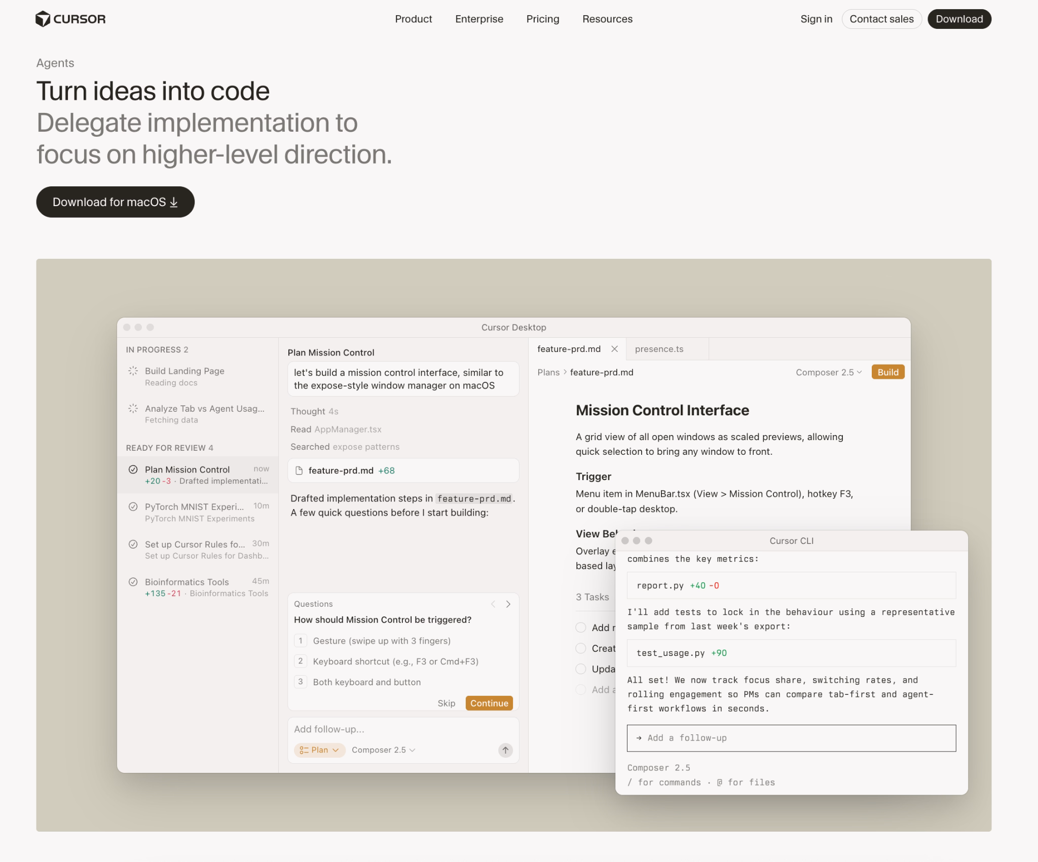Viewport: 1038px width, 862px height.
Task: Open report.py +40 -0 in Cursor CLI
Action: (x=791, y=585)
